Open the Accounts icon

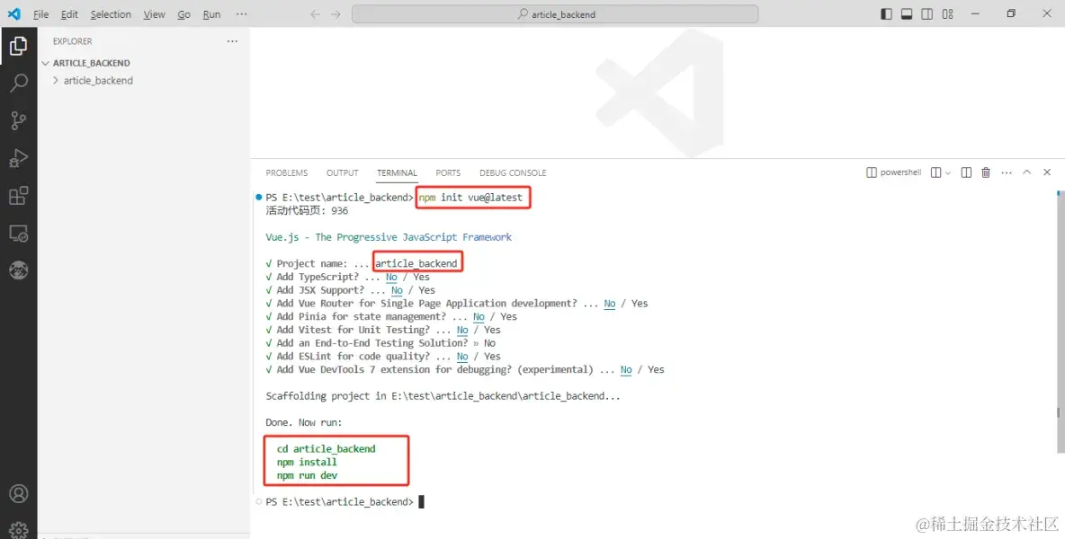coord(18,493)
